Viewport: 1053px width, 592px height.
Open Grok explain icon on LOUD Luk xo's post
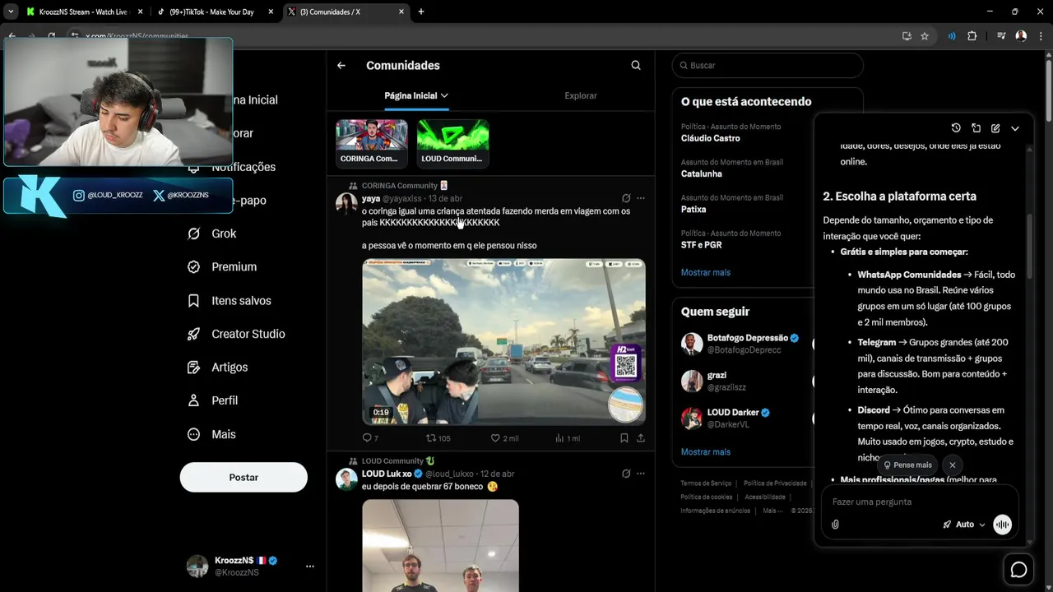(x=626, y=474)
